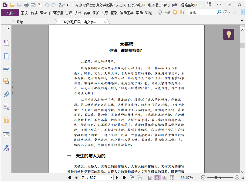The width and height of the screenshot is (246, 182).
Task: Open the 页面管理 ribbon tab
Action: tap(56, 13)
